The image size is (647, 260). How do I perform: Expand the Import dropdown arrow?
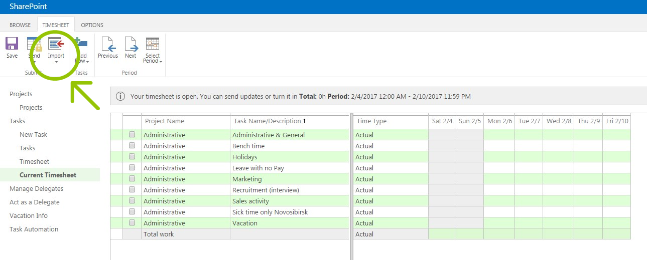pyautogui.click(x=56, y=62)
